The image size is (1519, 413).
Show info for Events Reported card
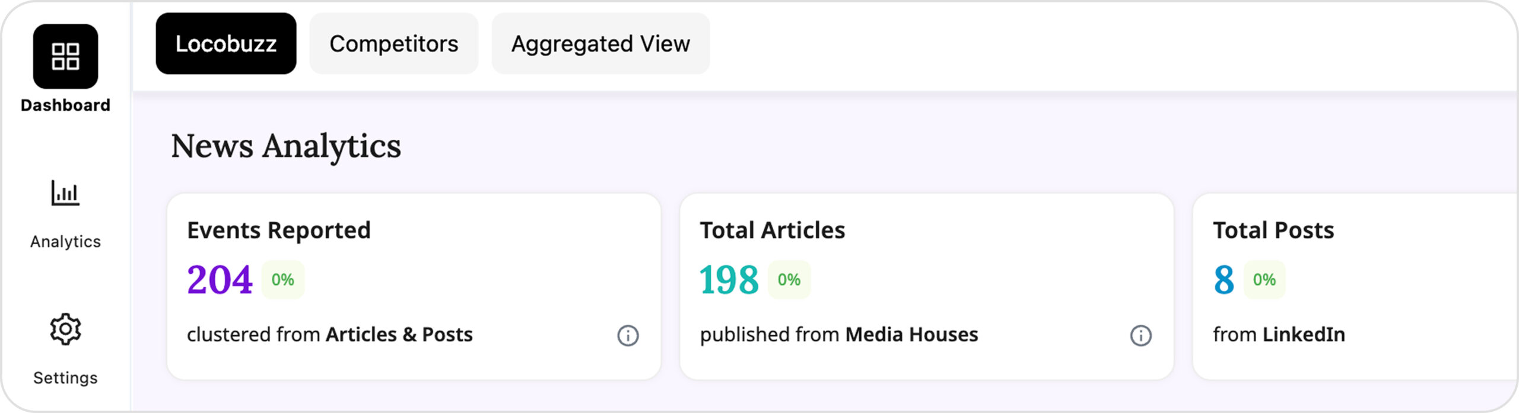tap(628, 336)
